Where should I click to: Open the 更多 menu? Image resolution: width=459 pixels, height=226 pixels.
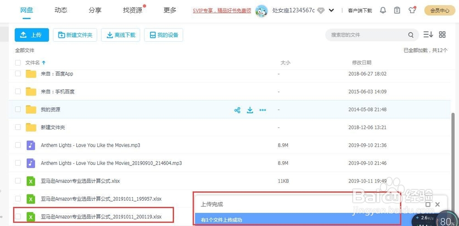point(170,10)
